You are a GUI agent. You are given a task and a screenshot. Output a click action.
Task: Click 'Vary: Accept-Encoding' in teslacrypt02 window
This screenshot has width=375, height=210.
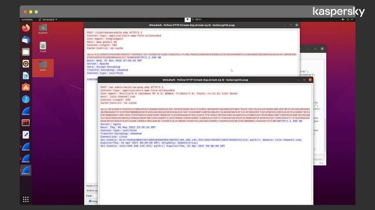(104, 67)
